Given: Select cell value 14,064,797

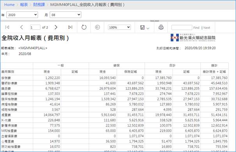Looking at the screenshot, I should 52,115.
